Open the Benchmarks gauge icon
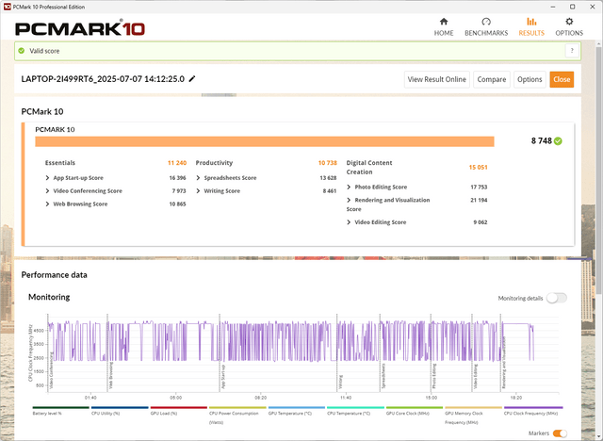The image size is (603, 441). [486, 22]
